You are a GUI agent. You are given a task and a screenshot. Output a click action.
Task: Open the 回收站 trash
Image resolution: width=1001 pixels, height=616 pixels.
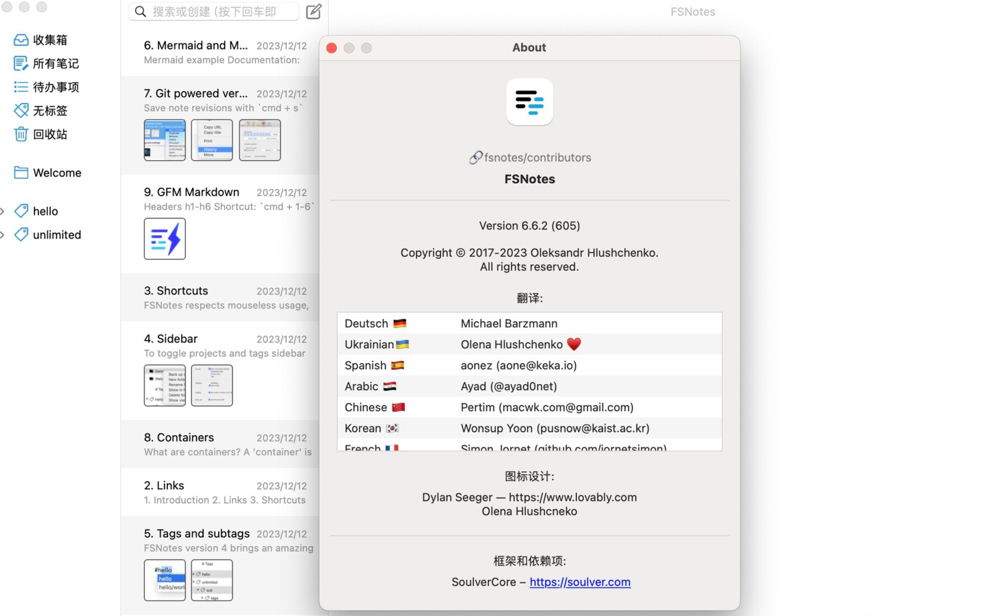pos(41,135)
